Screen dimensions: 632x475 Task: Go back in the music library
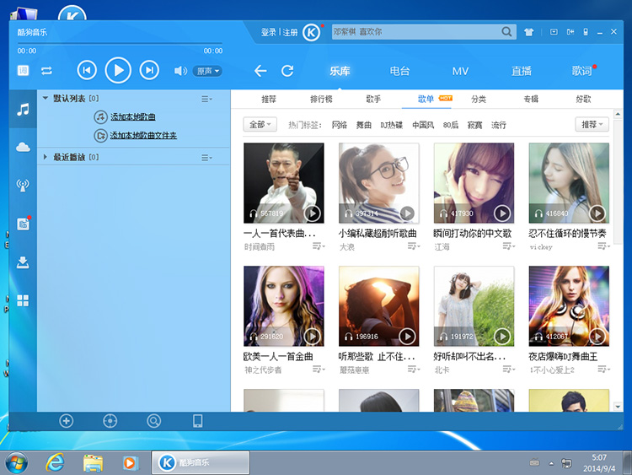pyautogui.click(x=260, y=71)
